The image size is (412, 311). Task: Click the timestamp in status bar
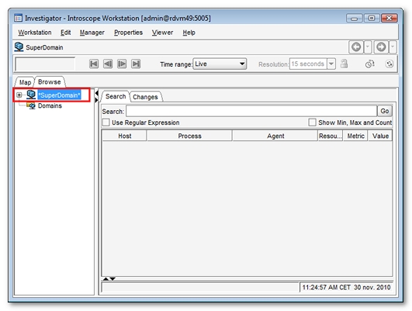pyautogui.click(x=346, y=288)
